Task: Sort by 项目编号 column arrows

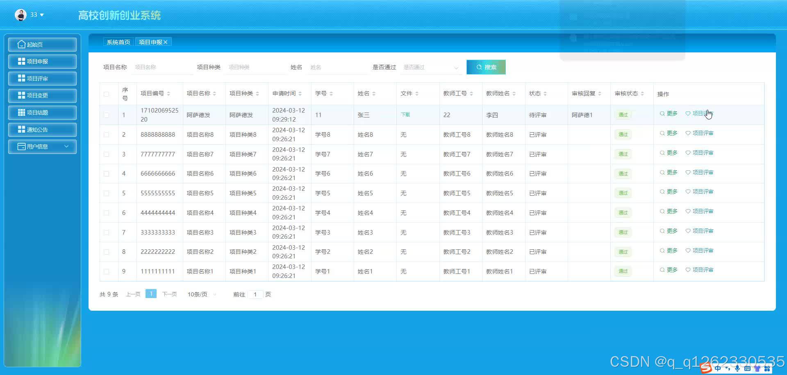Action: click(x=168, y=94)
